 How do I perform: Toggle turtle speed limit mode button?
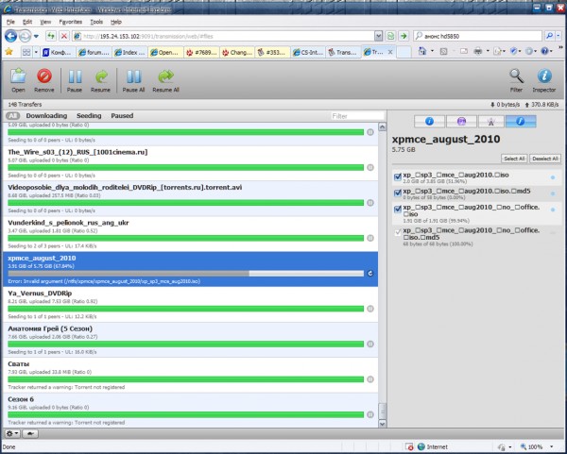pos(30,433)
